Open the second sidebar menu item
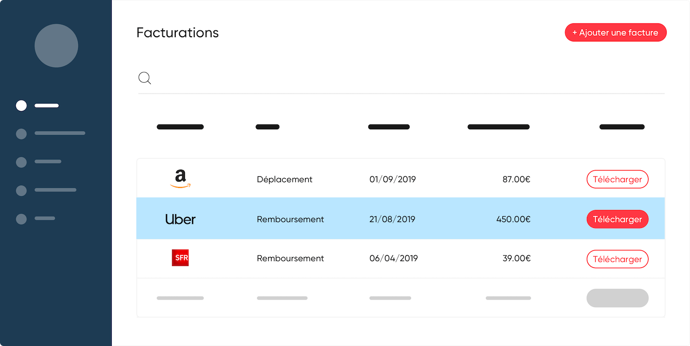 51,134
